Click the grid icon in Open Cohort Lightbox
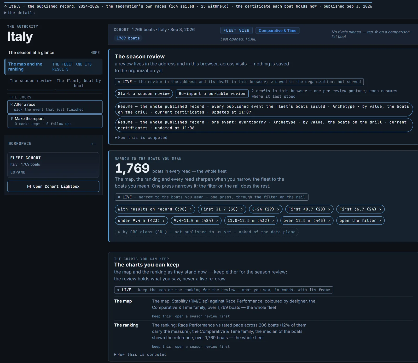 click(x=29, y=187)
